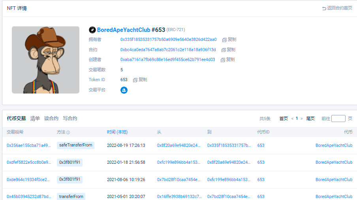This screenshot has height=200, width=357.
Task: Open to-address 0x335f18535331757b... in first row
Action: click(229, 145)
